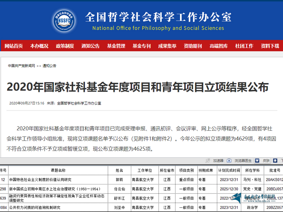Open the 政策制度 policy menu
This screenshot has width=283, height=212.
tap(65, 46)
